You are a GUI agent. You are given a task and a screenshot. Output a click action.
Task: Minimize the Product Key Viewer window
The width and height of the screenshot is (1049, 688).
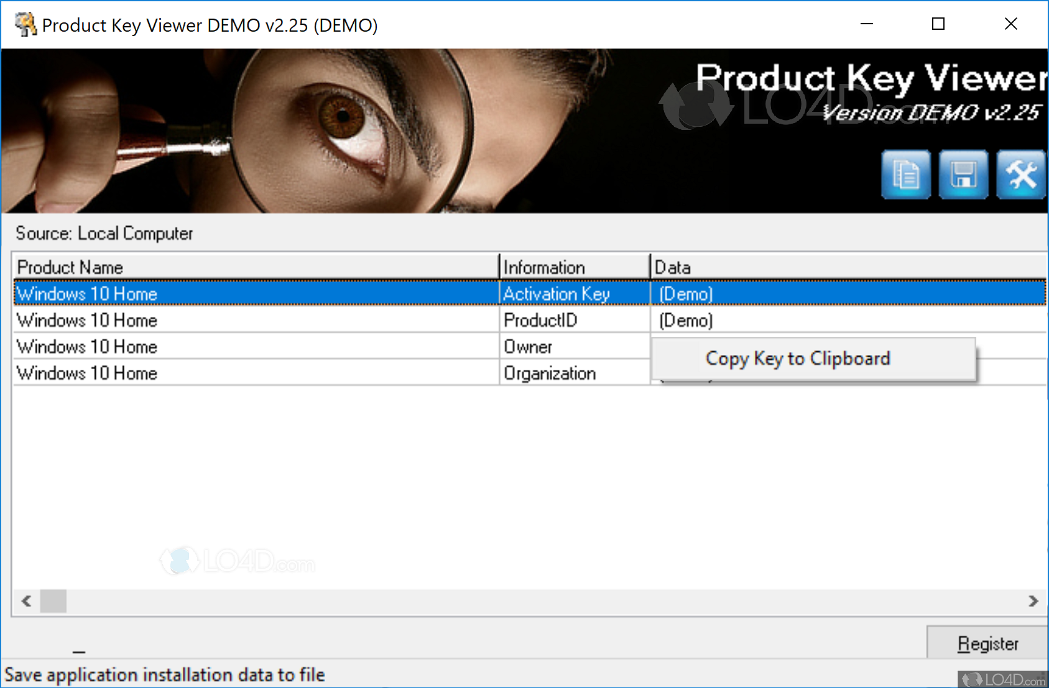point(867,24)
